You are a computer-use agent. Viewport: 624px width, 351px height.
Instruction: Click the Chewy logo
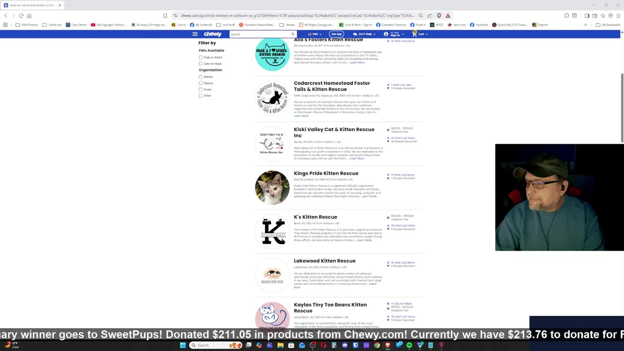(213, 34)
